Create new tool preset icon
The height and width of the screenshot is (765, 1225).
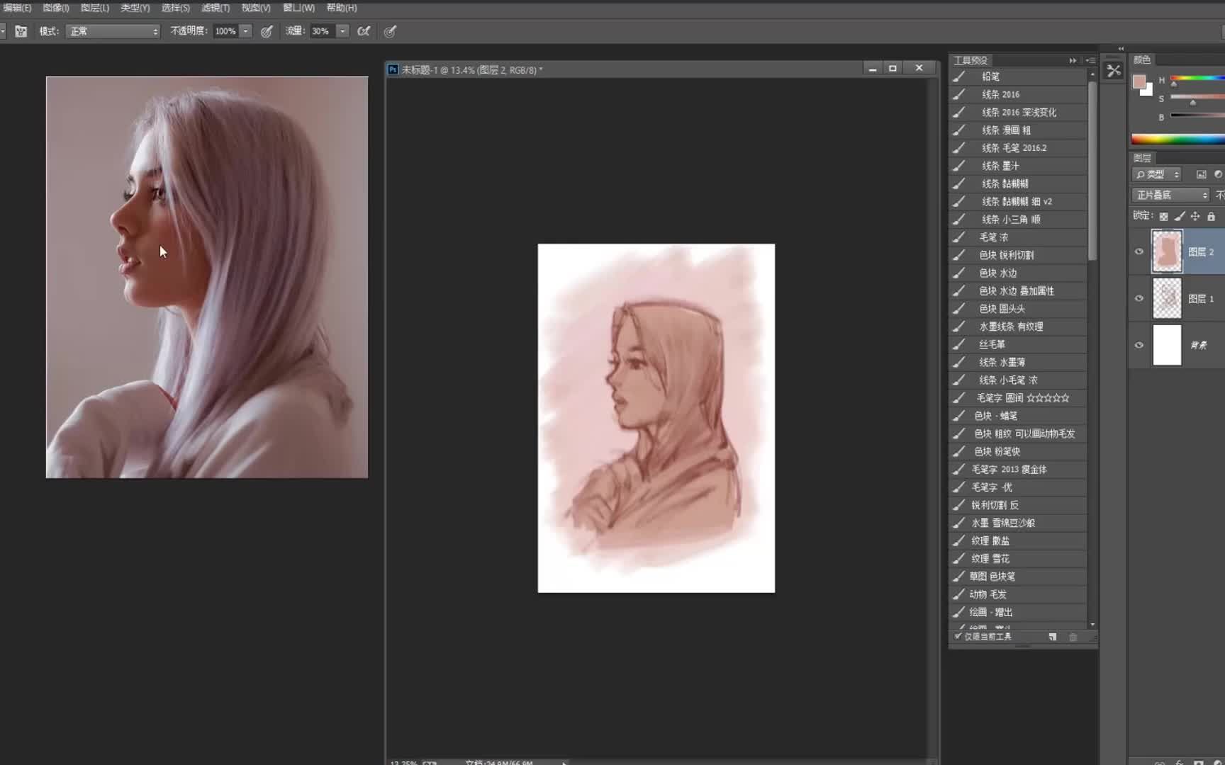coord(1053,637)
